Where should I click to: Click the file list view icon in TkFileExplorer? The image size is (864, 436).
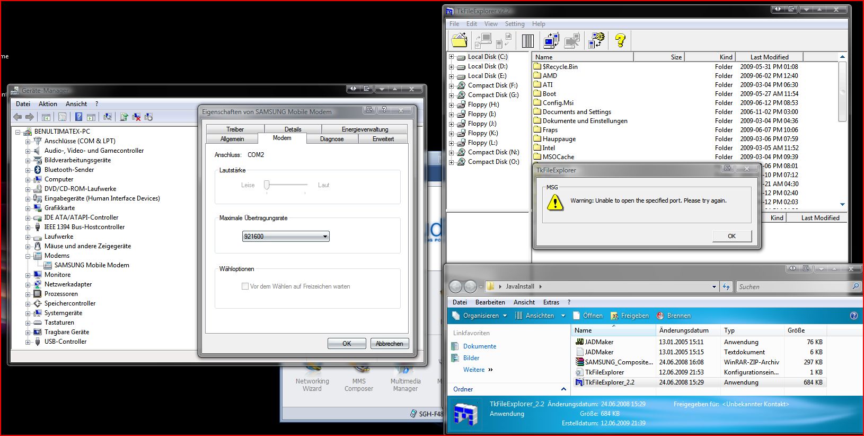pyautogui.click(x=527, y=41)
